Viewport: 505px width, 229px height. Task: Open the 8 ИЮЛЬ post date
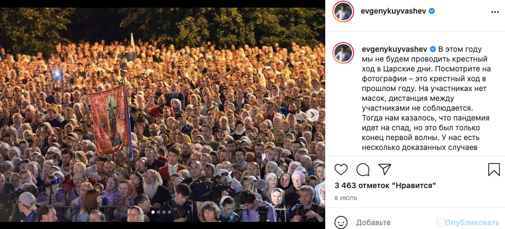coord(346,198)
